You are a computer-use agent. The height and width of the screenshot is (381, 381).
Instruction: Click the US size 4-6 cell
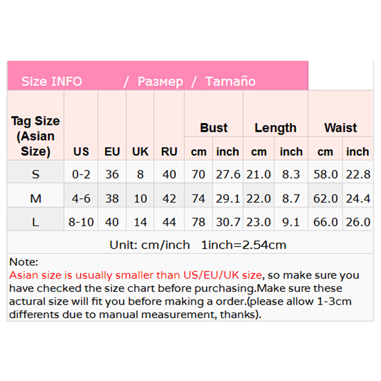click(x=81, y=198)
